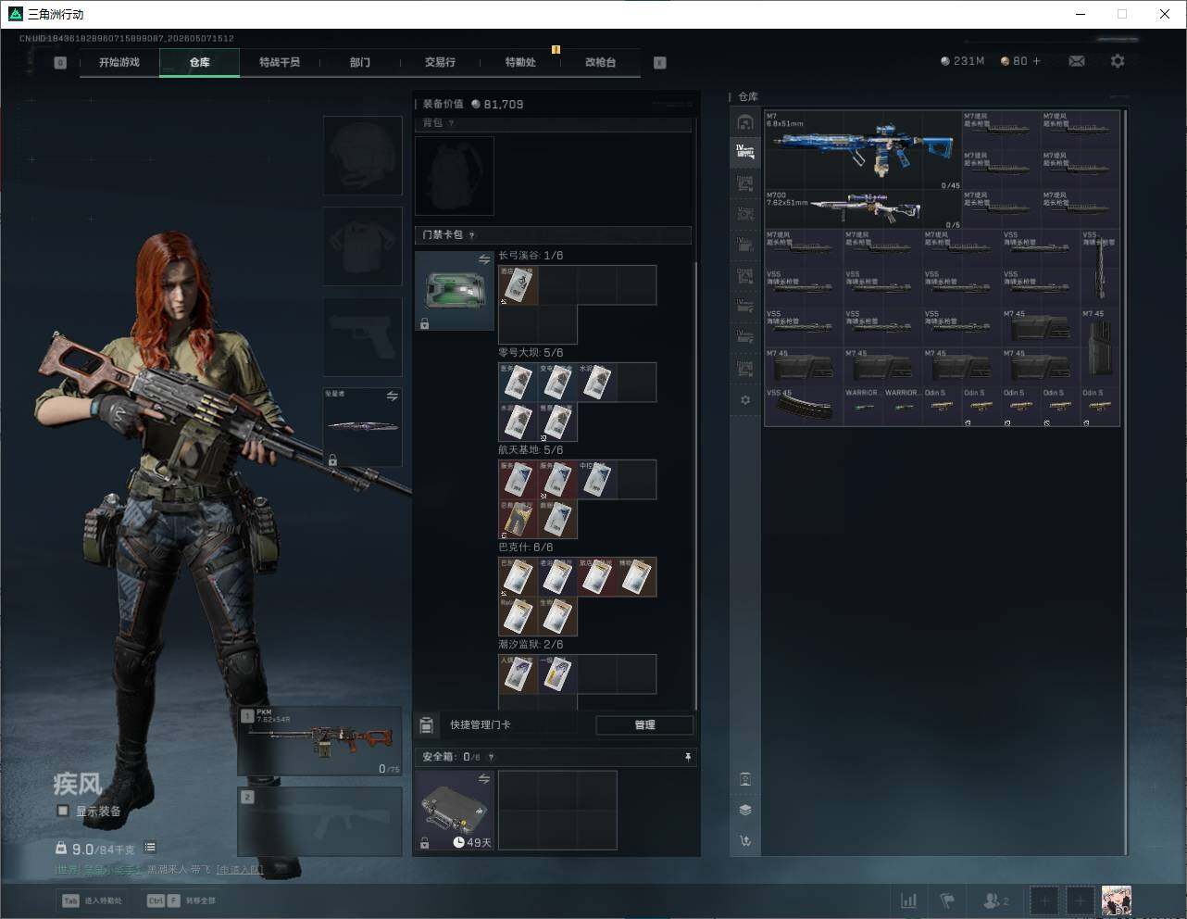Click the 9.0/84千克 weight readout
This screenshot has height=919, width=1187.
[x=96, y=849]
